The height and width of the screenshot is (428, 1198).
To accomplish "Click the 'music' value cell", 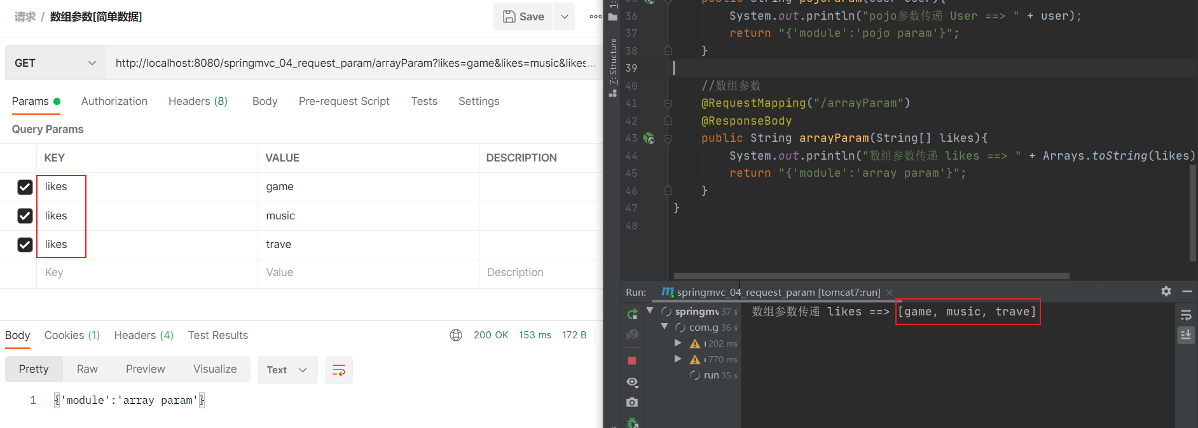I will pyautogui.click(x=368, y=216).
